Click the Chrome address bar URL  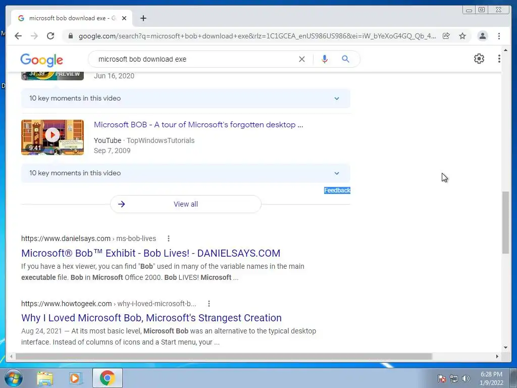(x=257, y=36)
